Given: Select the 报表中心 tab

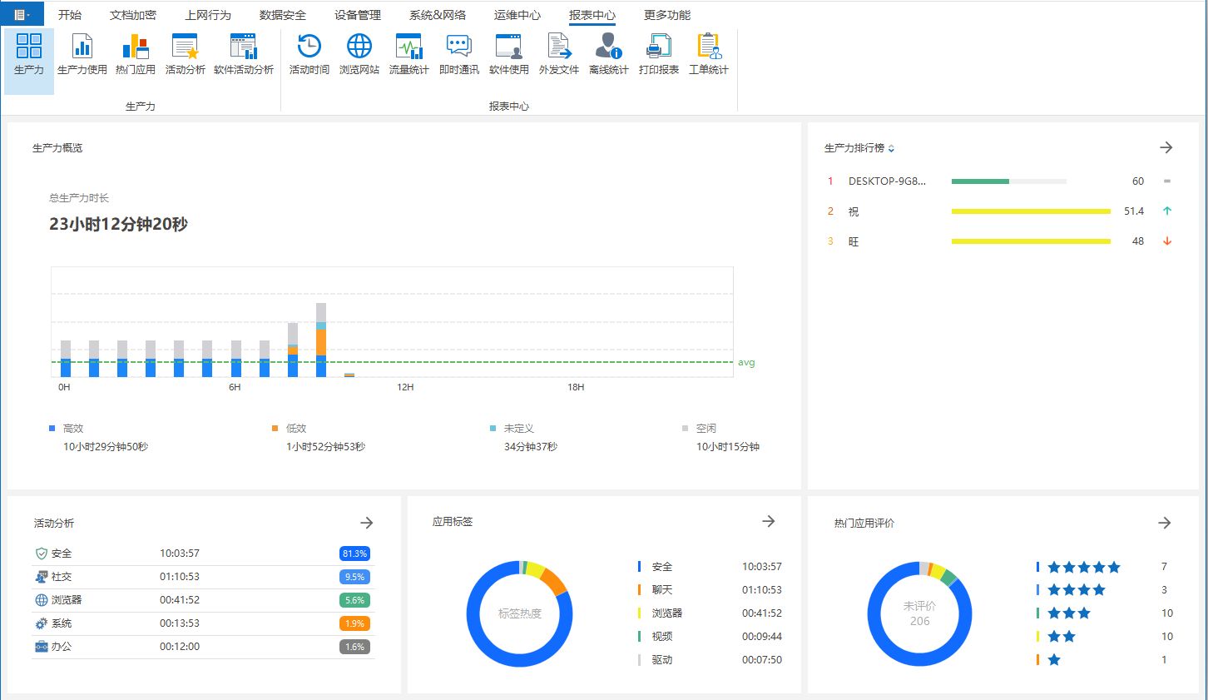Looking at the screenshot, I should 592,15.
